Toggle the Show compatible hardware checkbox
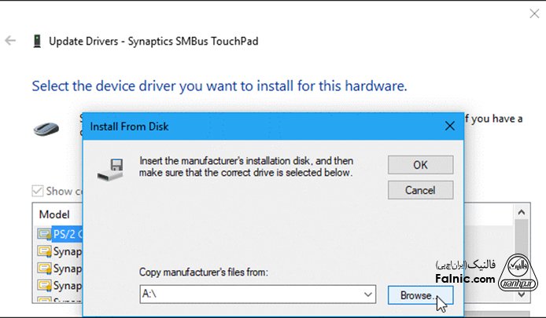The height and width of the screenshot is (318, 546). tap(38, 191)
